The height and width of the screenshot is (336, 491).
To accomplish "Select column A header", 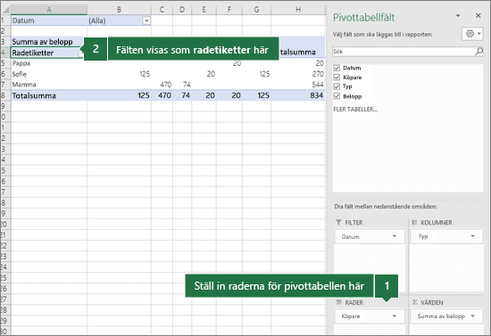I will pos(49,10).
